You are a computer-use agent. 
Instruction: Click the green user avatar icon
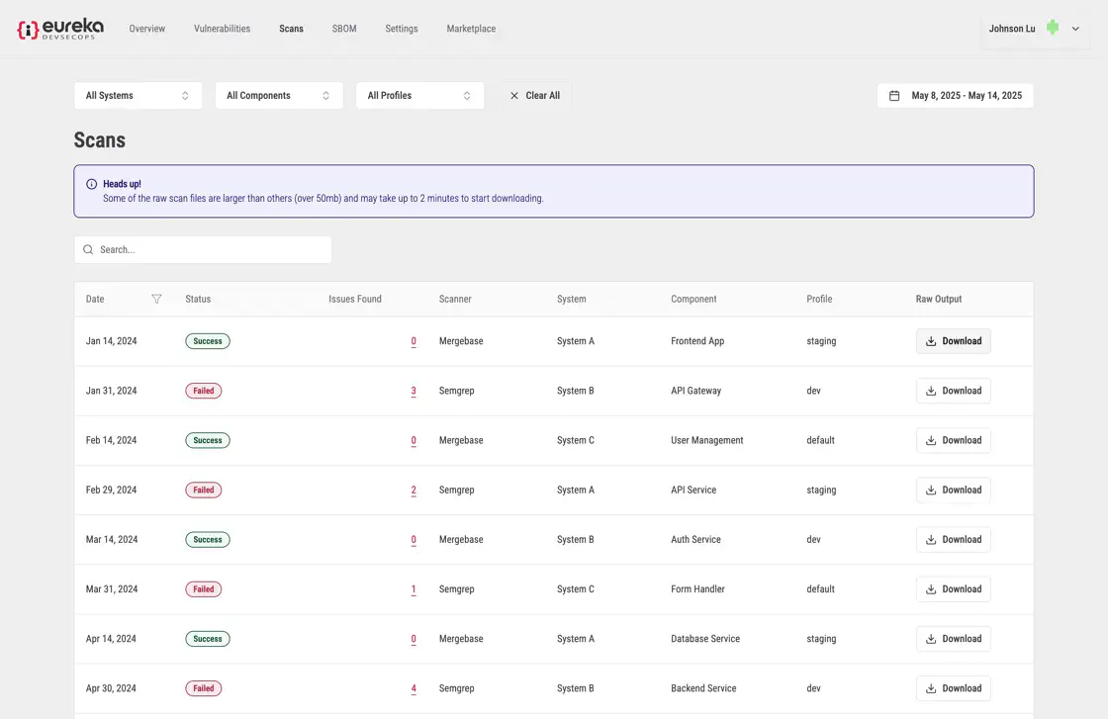click(1053, 29)
